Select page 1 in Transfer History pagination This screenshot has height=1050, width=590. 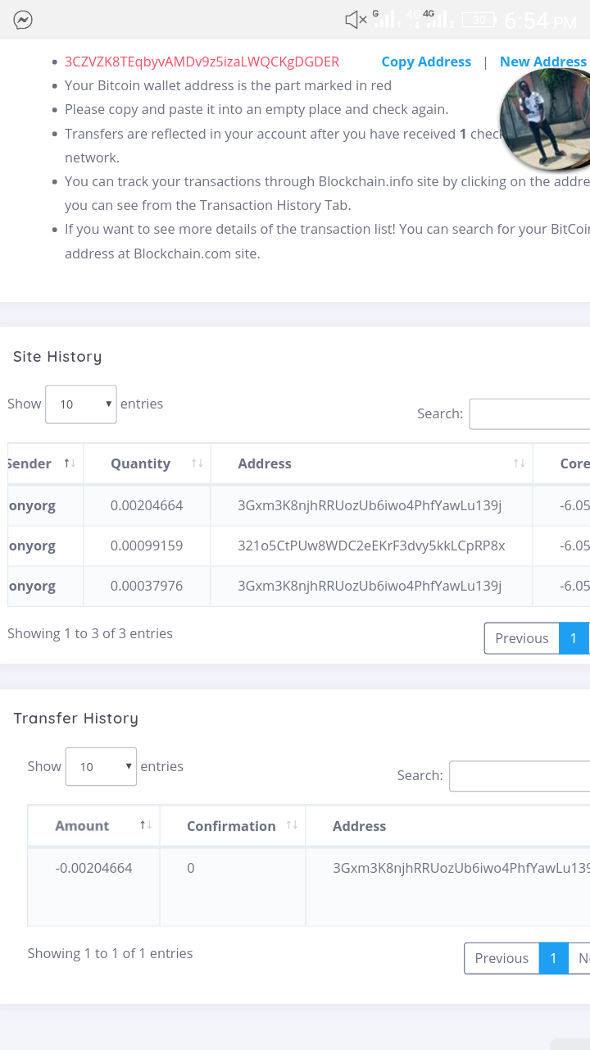pos(553,958)
